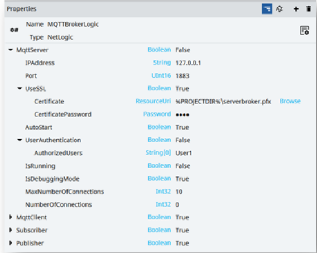Toggle the Subscriber True value
317x253 pixels.
(182, 230)
